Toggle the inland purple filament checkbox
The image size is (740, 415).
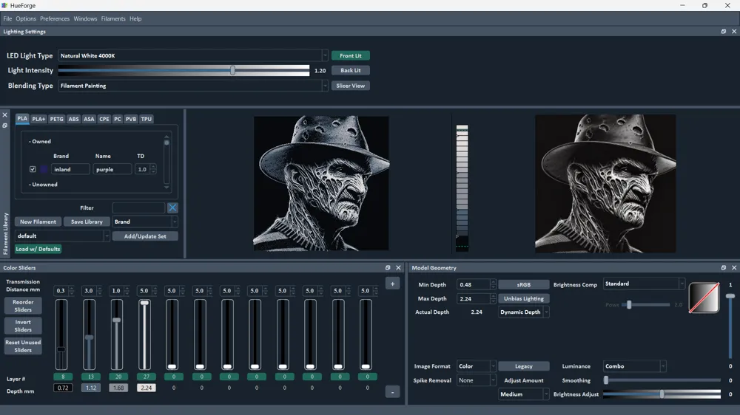33,169
